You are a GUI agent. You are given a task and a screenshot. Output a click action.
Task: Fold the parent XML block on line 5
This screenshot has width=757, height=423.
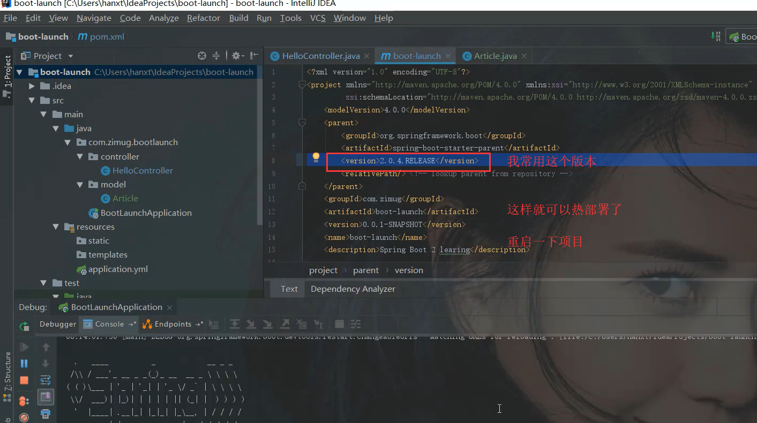click(302, 123)
